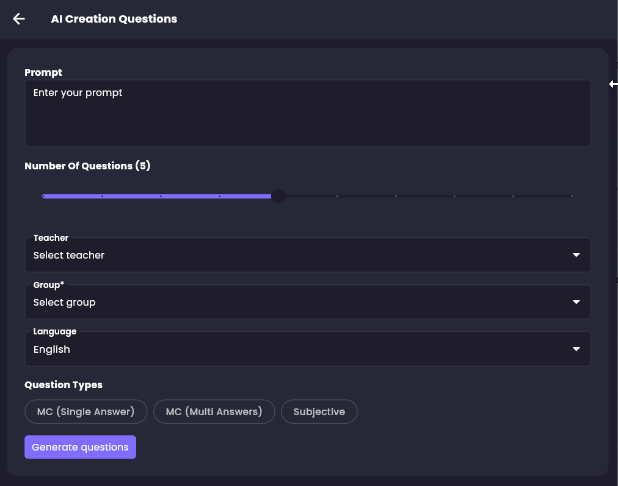The width and height of the screenshot is (618, 486).
Task: Click the Language dropdown caret arrow
Action: (576, 349)
